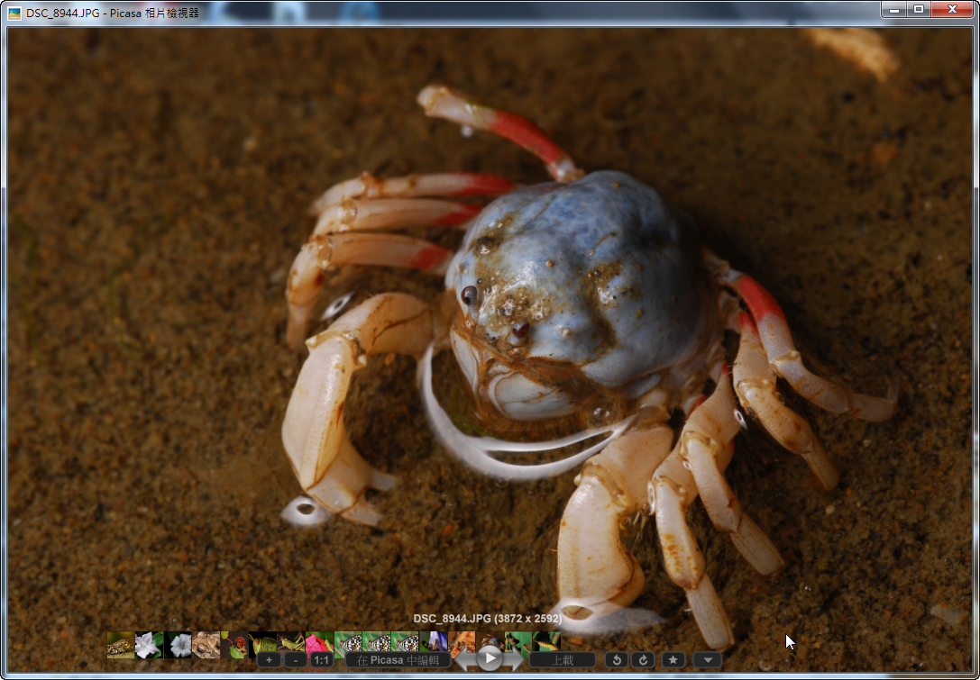Toggle the star rating for this photo

point(673,660)
